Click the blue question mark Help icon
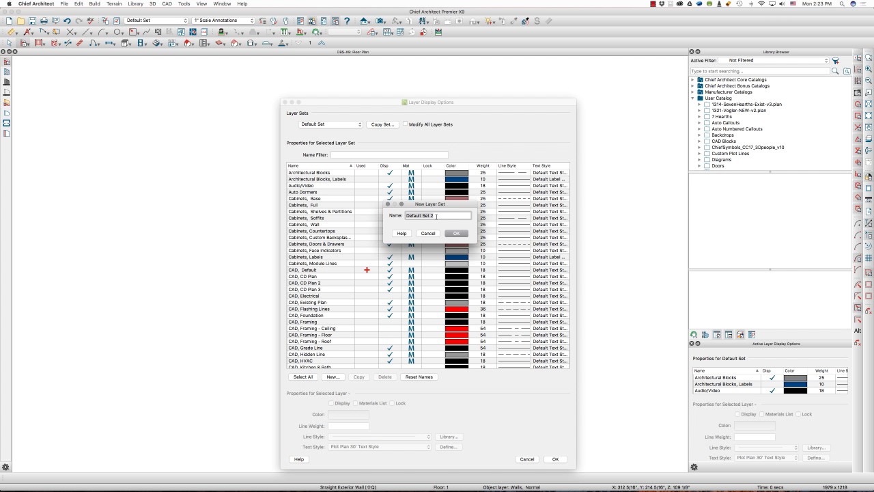 347,21
